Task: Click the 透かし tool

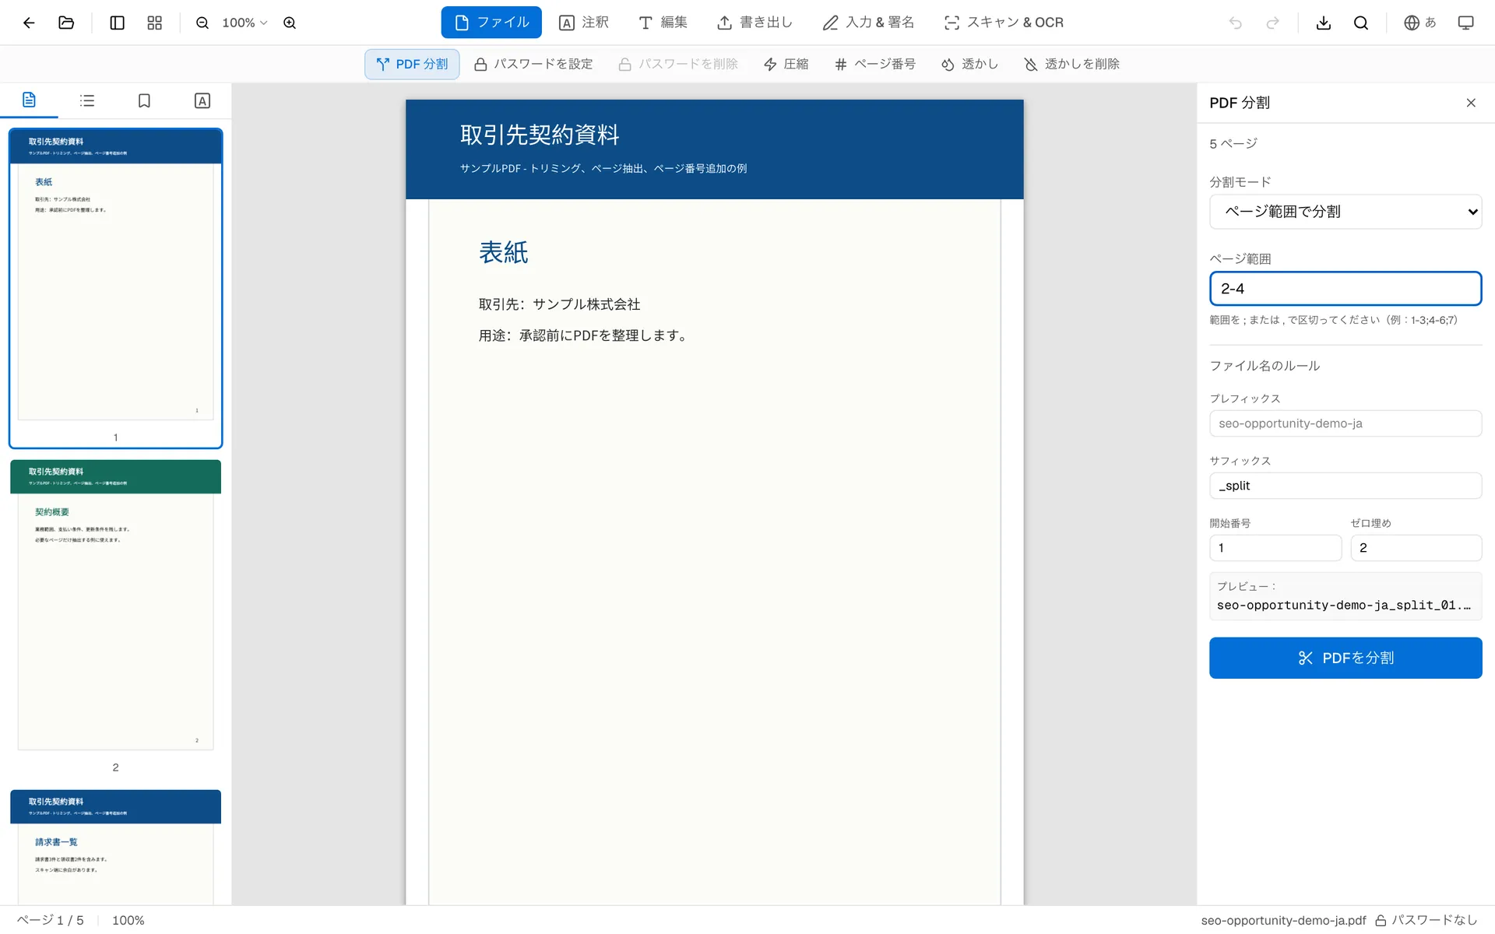Action: (969, 64)
